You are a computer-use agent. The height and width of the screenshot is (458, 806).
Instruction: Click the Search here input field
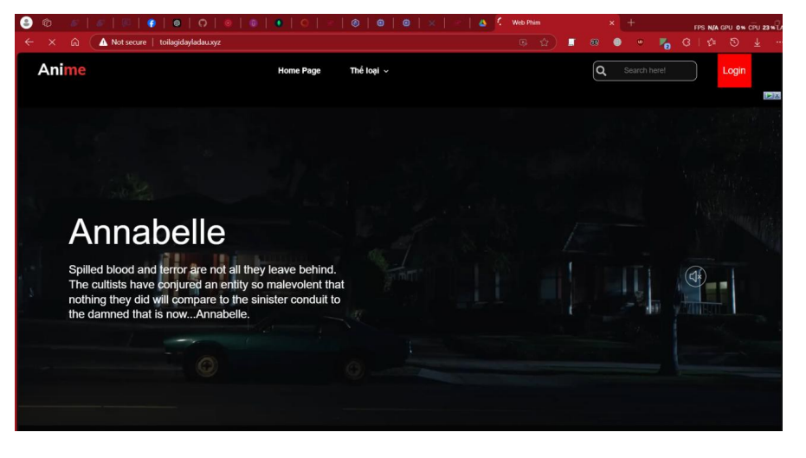click(x=654, y=71)
